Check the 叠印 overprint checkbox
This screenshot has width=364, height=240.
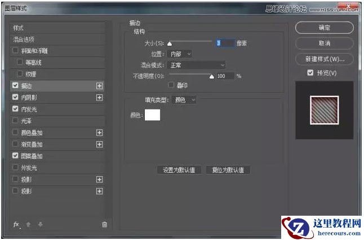(x=171, y=85)
